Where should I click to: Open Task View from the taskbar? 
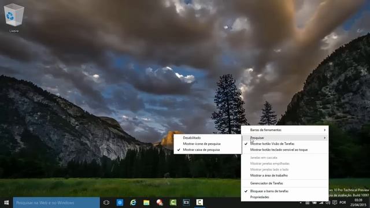(x=106, y=203)
